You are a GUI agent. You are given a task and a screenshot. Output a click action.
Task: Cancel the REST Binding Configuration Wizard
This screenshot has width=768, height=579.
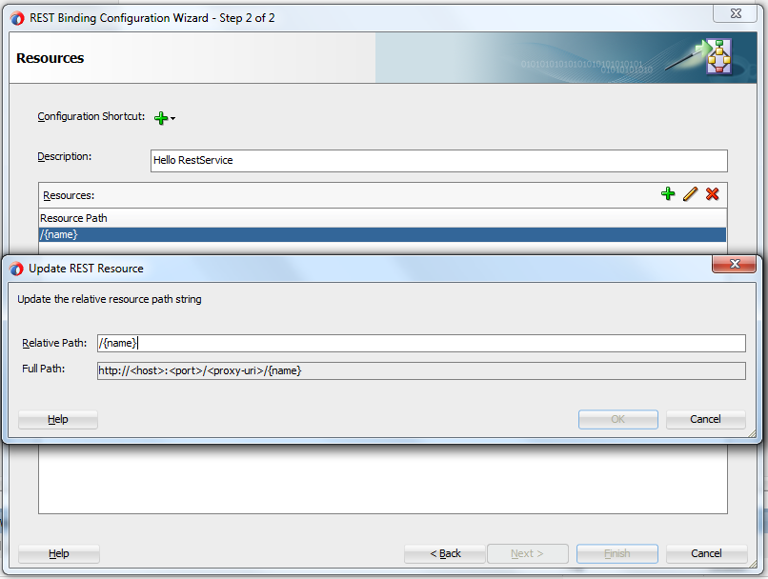click(x=706, y=553)
